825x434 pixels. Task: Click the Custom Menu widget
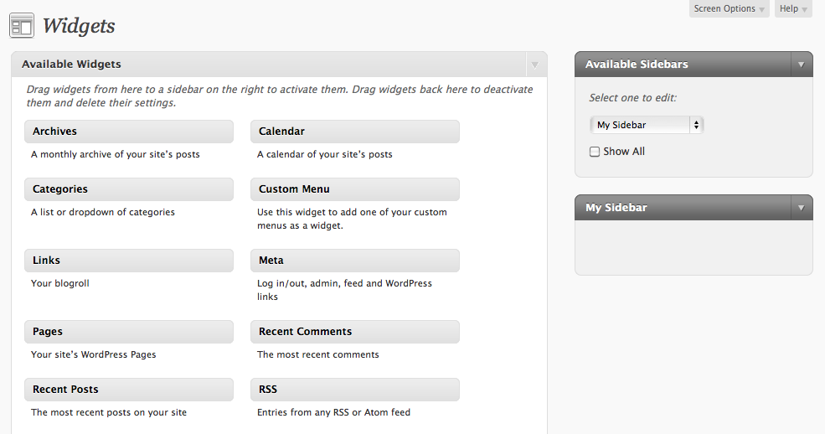pyautogui.click(x=354, y=189)
